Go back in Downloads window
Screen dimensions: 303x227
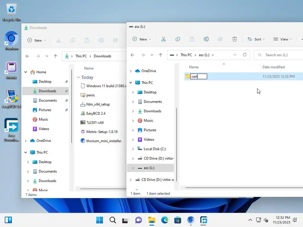(28, 56)
